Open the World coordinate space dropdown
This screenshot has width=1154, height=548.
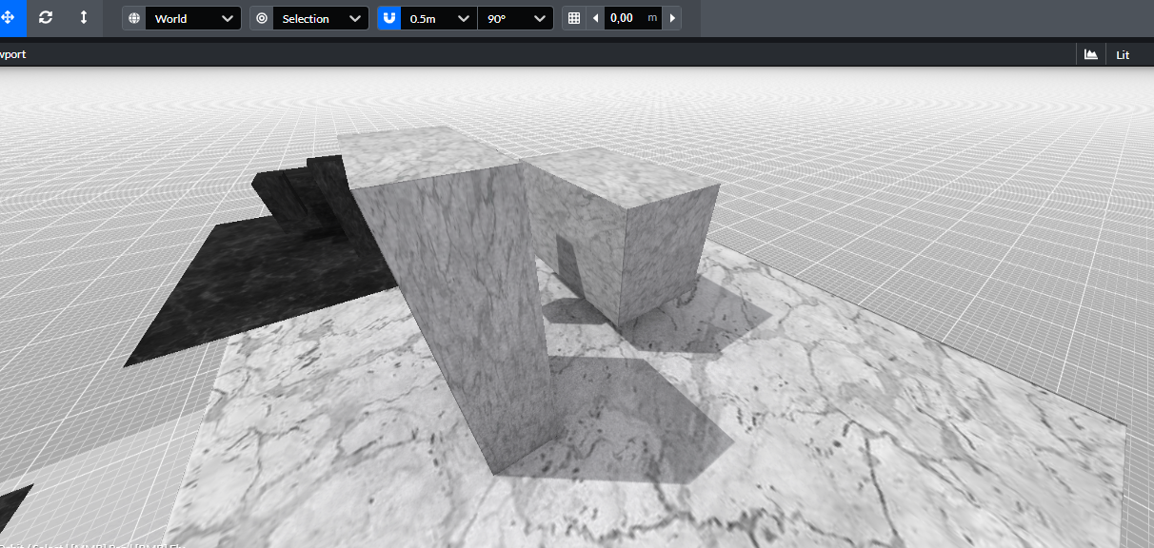click(x=193, y=18)
